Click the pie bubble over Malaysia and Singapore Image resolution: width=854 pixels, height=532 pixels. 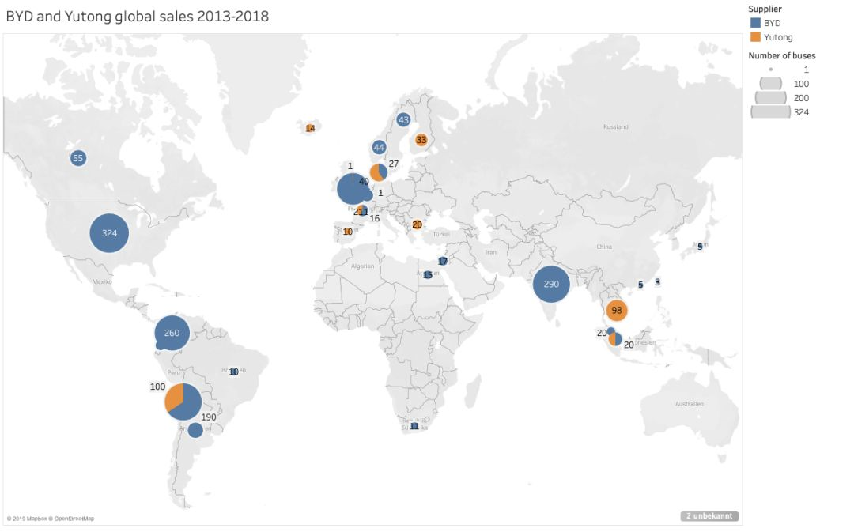point(615,338)
